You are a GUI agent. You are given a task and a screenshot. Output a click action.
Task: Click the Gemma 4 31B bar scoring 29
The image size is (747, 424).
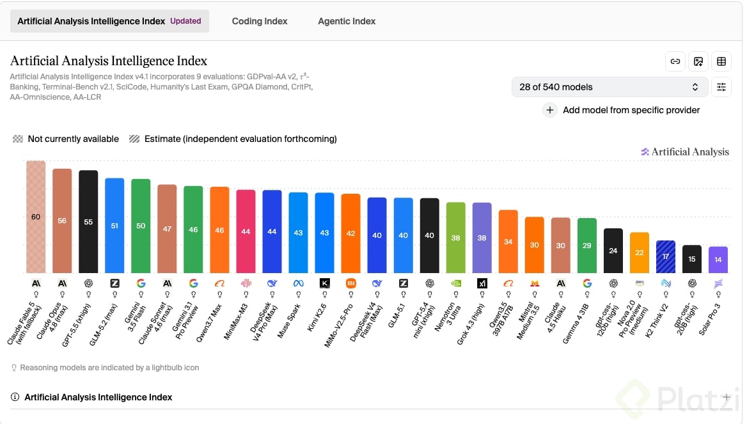point(587,246)
